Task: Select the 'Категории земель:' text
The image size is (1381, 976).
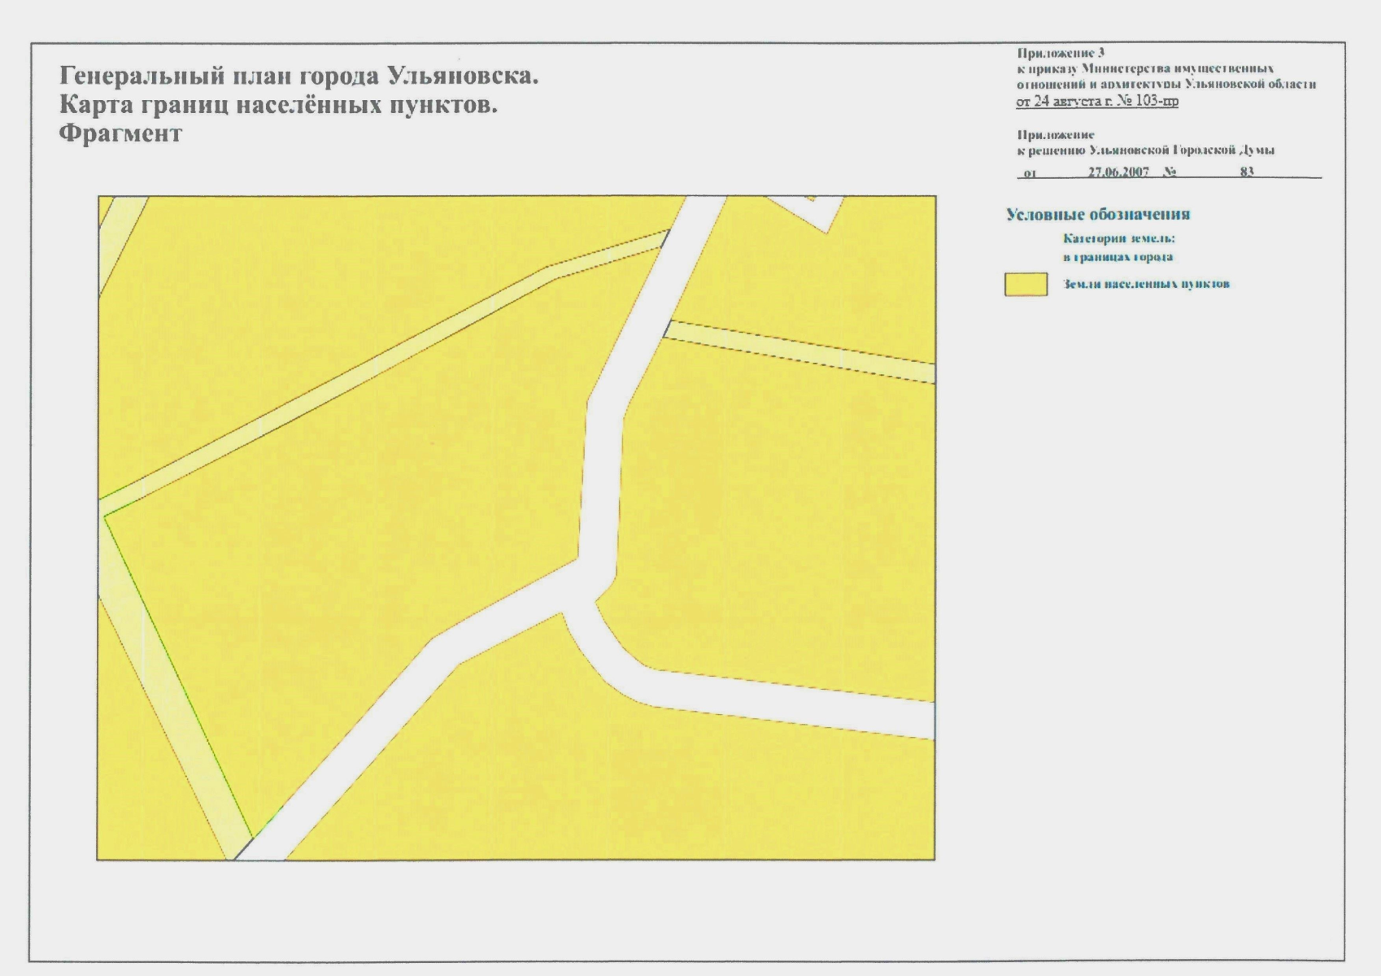Action: click(1118, 238)
